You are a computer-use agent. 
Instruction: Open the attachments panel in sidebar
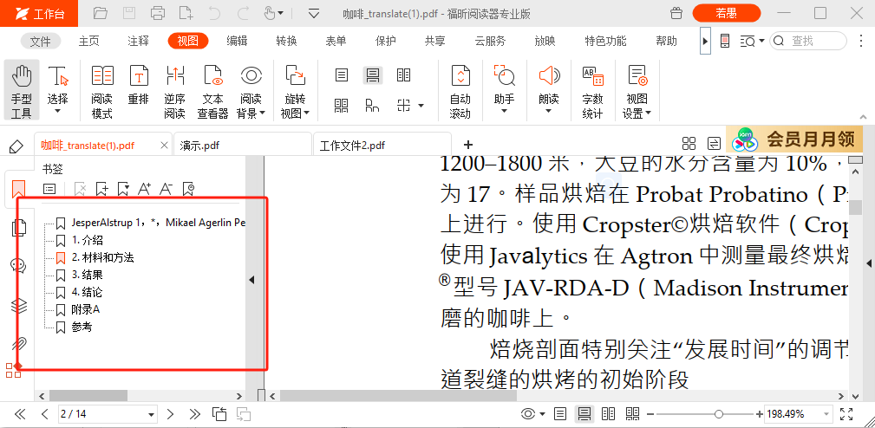tap(18, 343)
